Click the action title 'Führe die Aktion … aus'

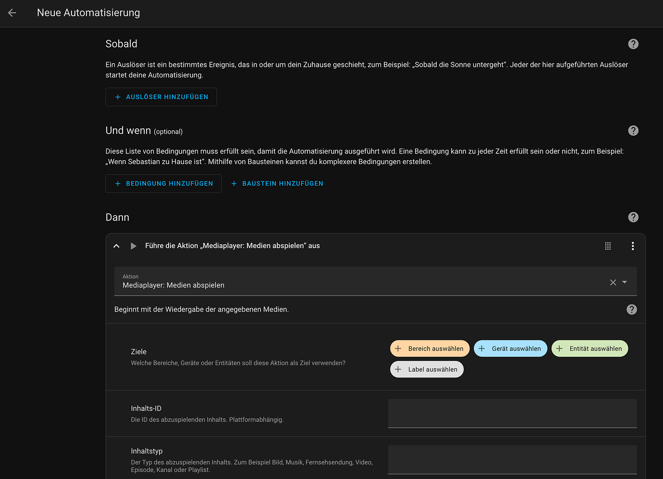233,246
